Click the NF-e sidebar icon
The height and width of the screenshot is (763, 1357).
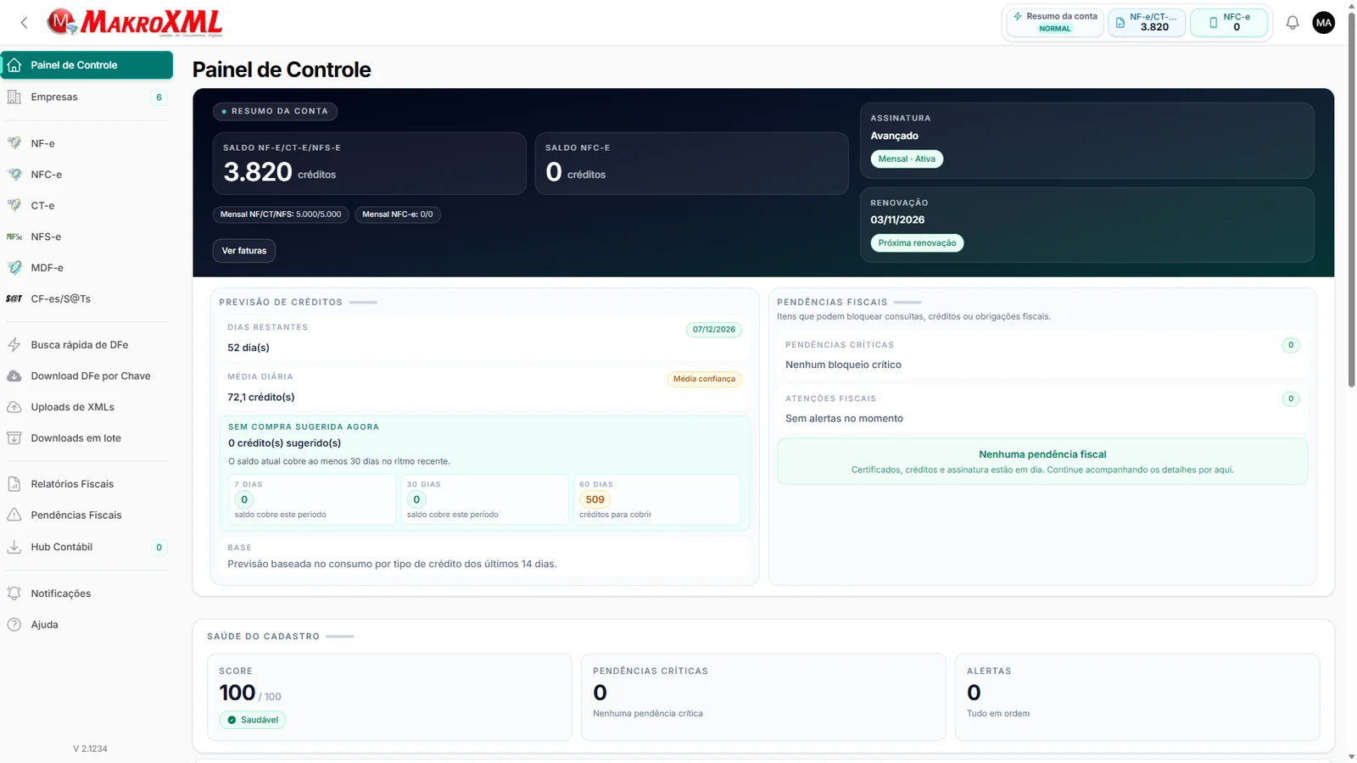pyautogui.click(x=14, y=143)
